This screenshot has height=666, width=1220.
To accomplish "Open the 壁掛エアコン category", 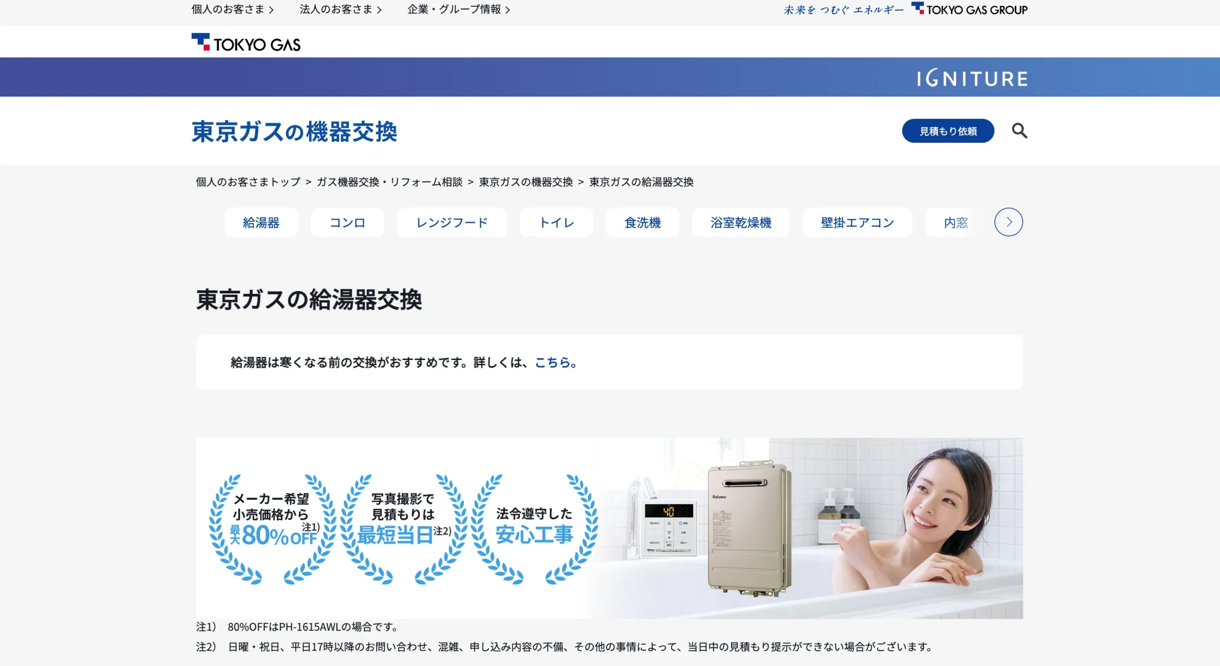I will click(857, 222).
